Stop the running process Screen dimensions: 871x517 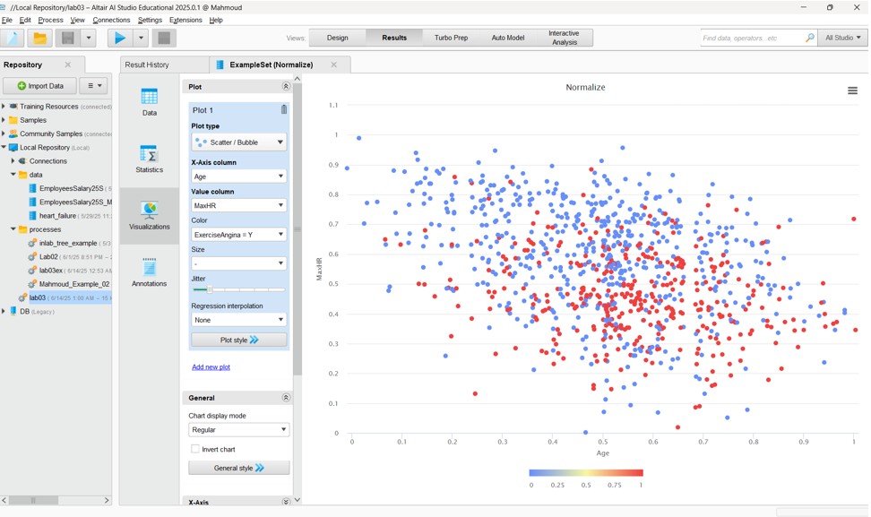(165, 37)
